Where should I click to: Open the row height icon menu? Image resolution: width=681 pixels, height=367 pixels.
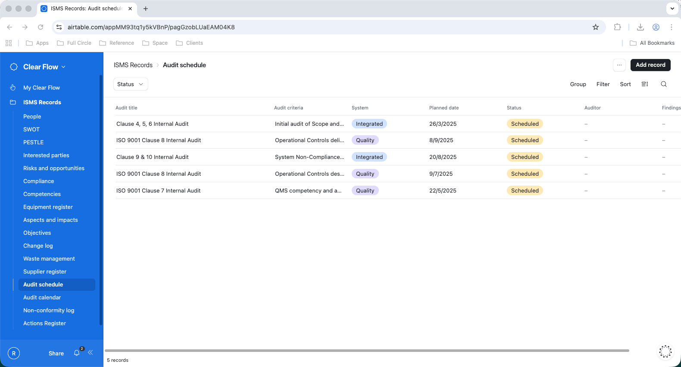[x=644, y=84]
